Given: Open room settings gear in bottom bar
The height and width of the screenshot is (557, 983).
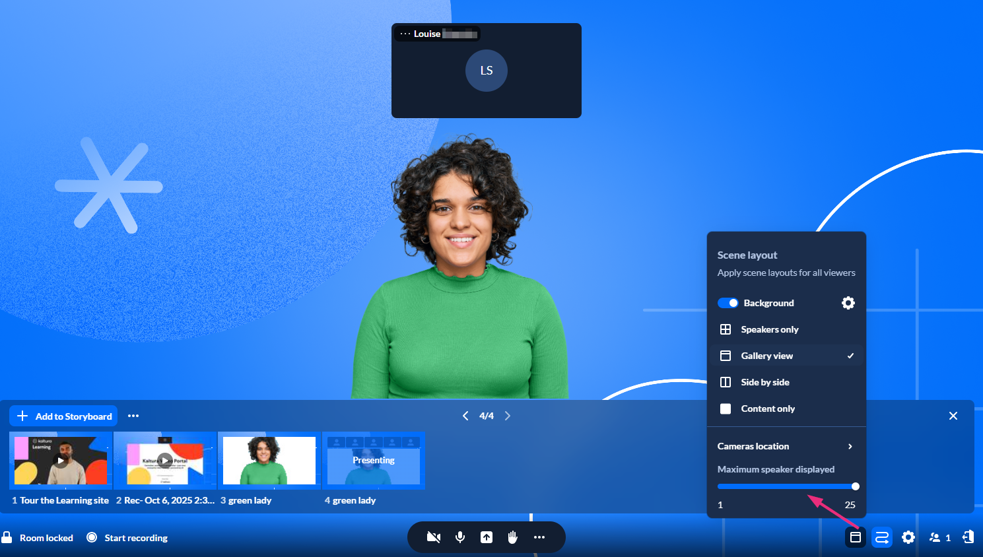Looking at the screenshot, I should pos(908,537).
